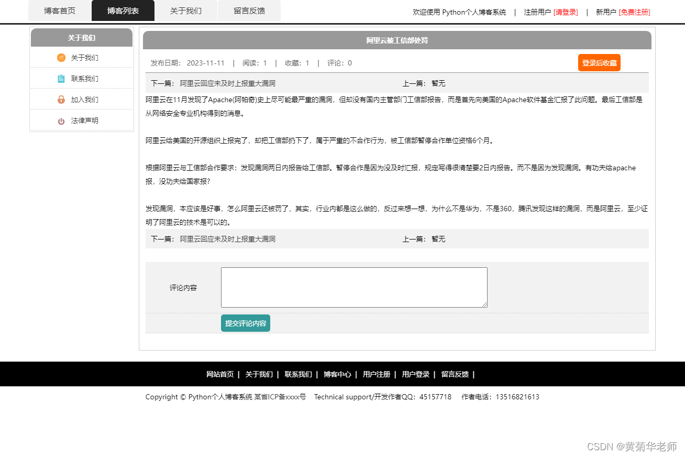Click the 发布日期 2023-11-11 text

(x=187, y=63)
